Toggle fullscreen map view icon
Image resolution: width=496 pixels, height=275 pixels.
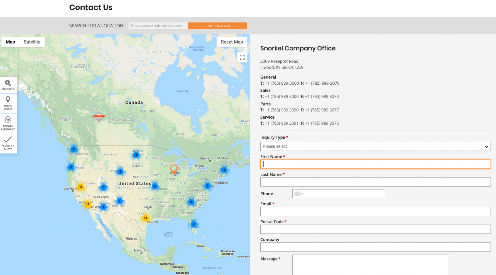click(242, 57)
